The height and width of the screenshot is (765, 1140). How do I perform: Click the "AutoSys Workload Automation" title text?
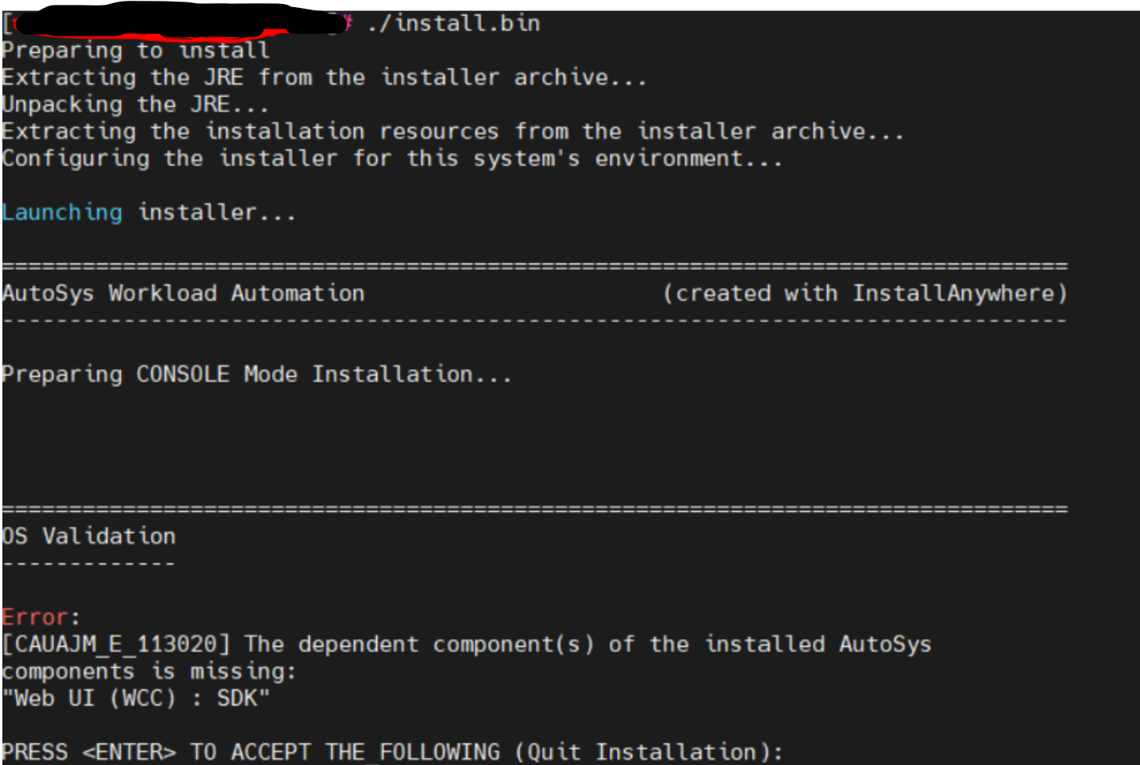pyautogui.click(x=183, y=294)
